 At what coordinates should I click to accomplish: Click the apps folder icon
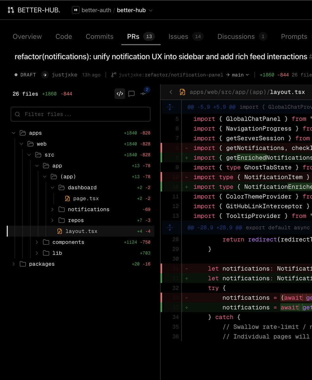(22, 133)
